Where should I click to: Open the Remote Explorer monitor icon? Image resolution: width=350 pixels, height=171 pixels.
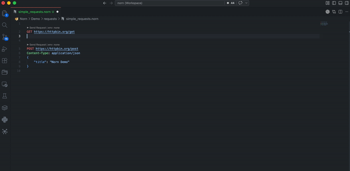(x=5, y=84)
